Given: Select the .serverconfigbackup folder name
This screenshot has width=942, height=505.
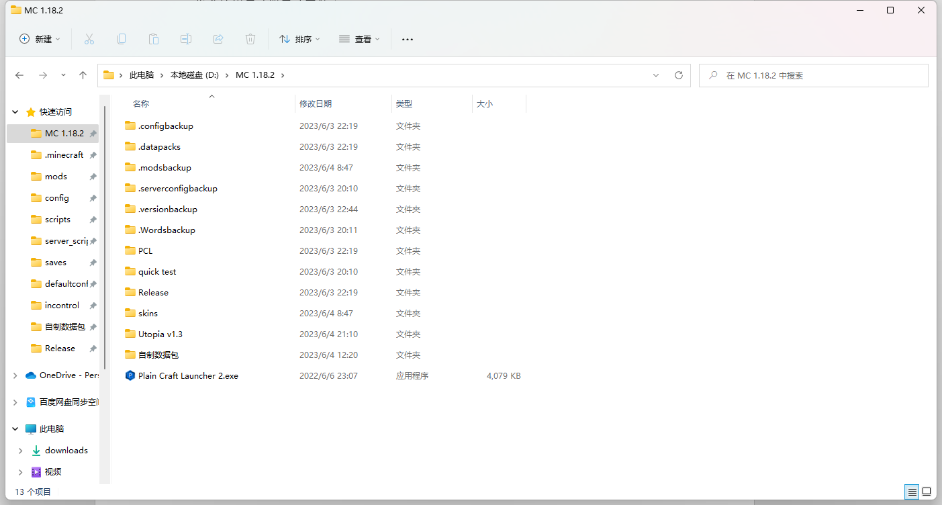Looking at the screenshot, I should (x=178, y=188).
